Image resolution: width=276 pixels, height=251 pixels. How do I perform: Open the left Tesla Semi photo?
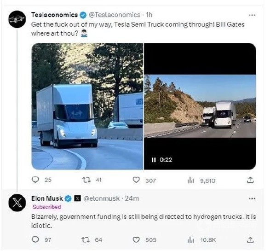click(x=87, y=107)
